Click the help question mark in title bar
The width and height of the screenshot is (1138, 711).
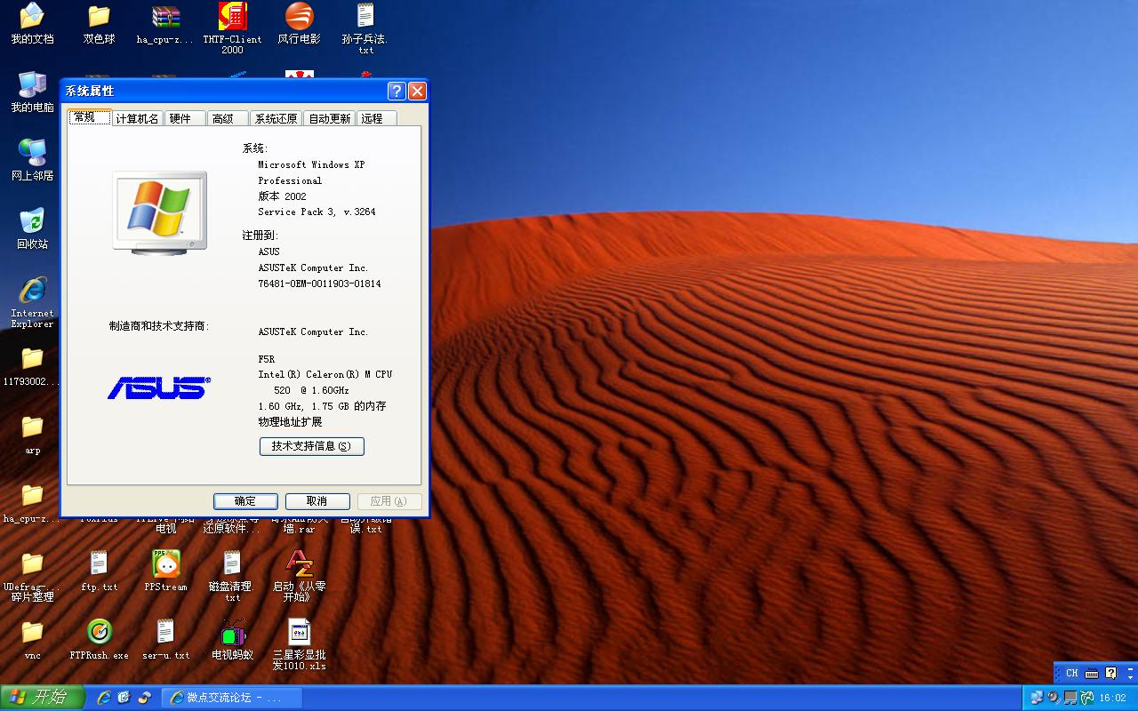coord(397,91)
